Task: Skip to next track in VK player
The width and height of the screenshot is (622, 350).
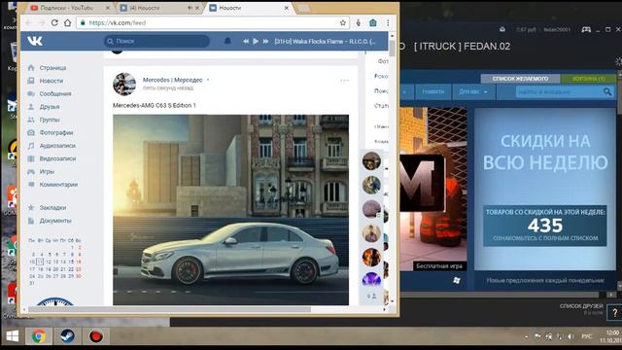Action: coord(265,41)
